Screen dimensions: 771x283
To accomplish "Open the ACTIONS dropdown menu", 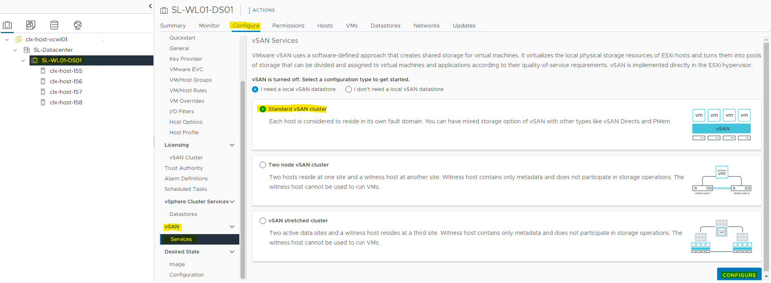I will [261, 10].
